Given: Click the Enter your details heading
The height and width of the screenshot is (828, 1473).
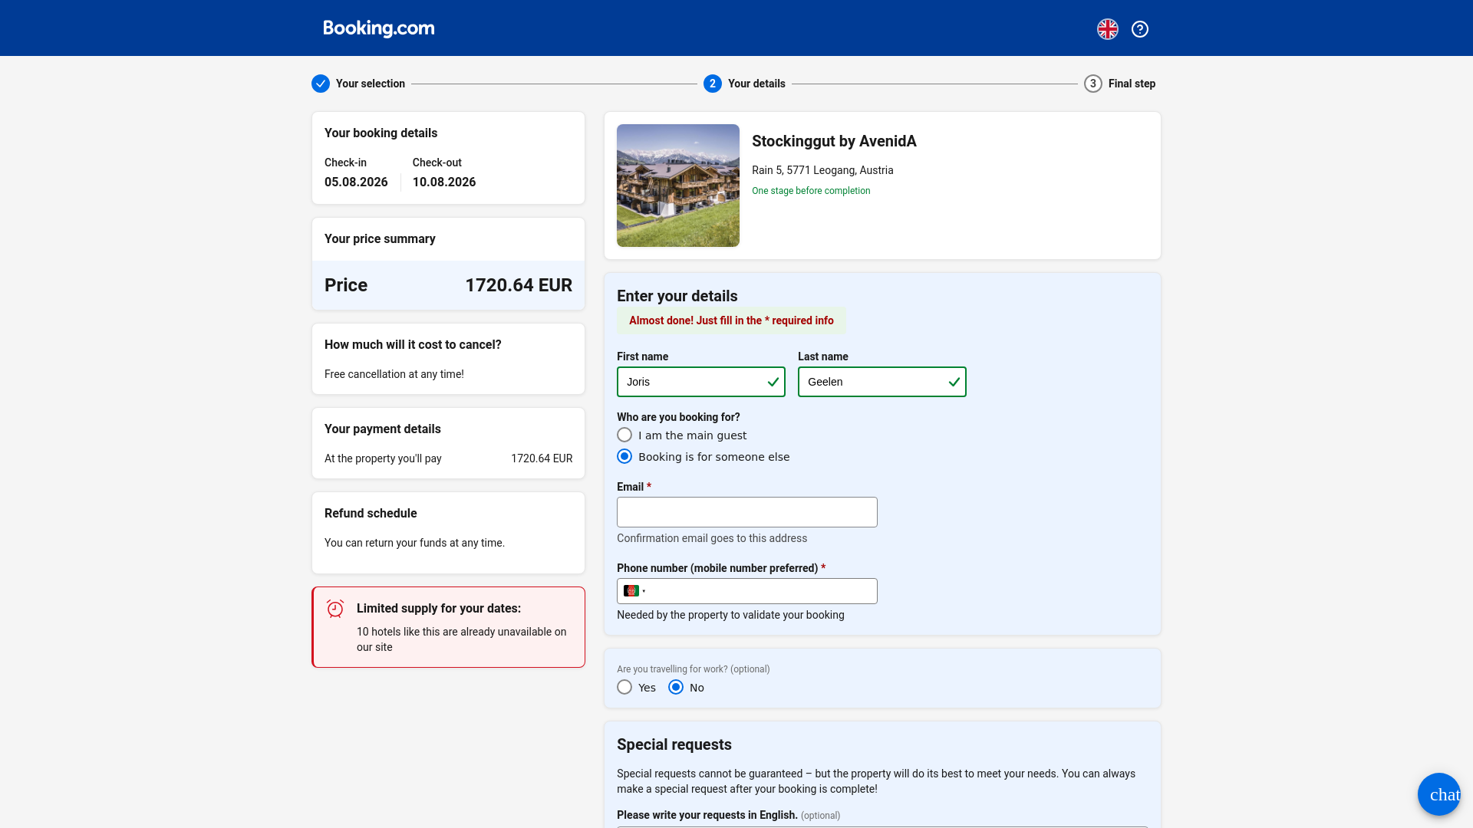Looking at the screenshot, I should point(677,296).
